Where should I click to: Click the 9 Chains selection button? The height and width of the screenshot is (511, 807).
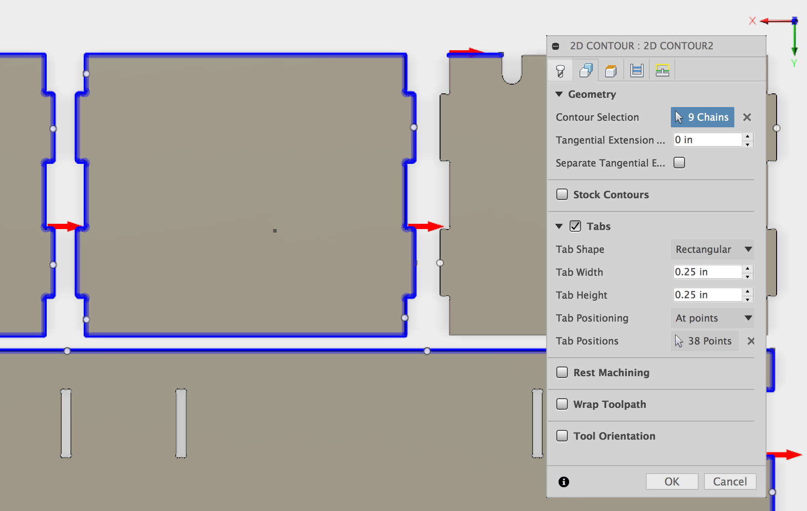pos(702,117)
